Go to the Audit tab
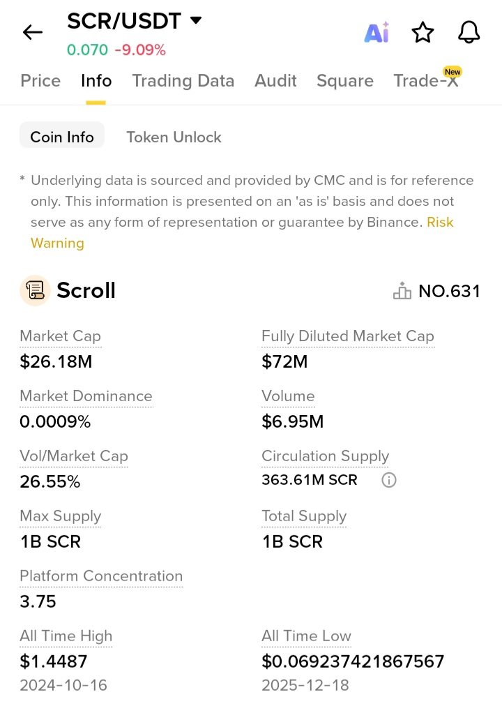 click(275, 81)
